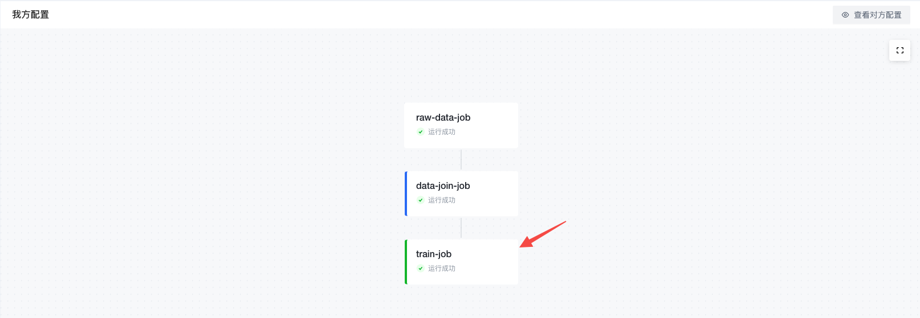Click 运行成功 status under data-join-job
Image resolution: width=920 pixels, height=318 pixels.
point(442,200)
